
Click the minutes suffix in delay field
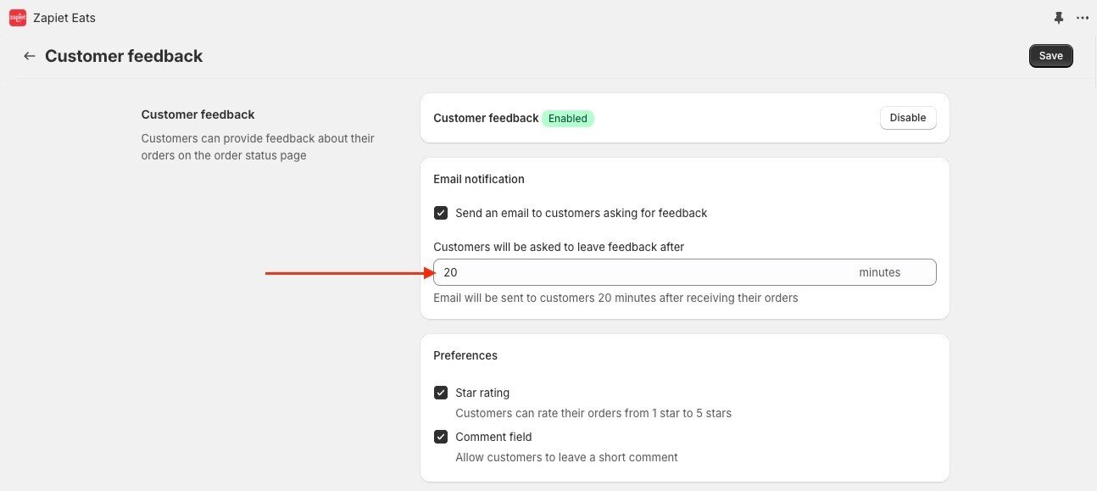tap(879, 272)
